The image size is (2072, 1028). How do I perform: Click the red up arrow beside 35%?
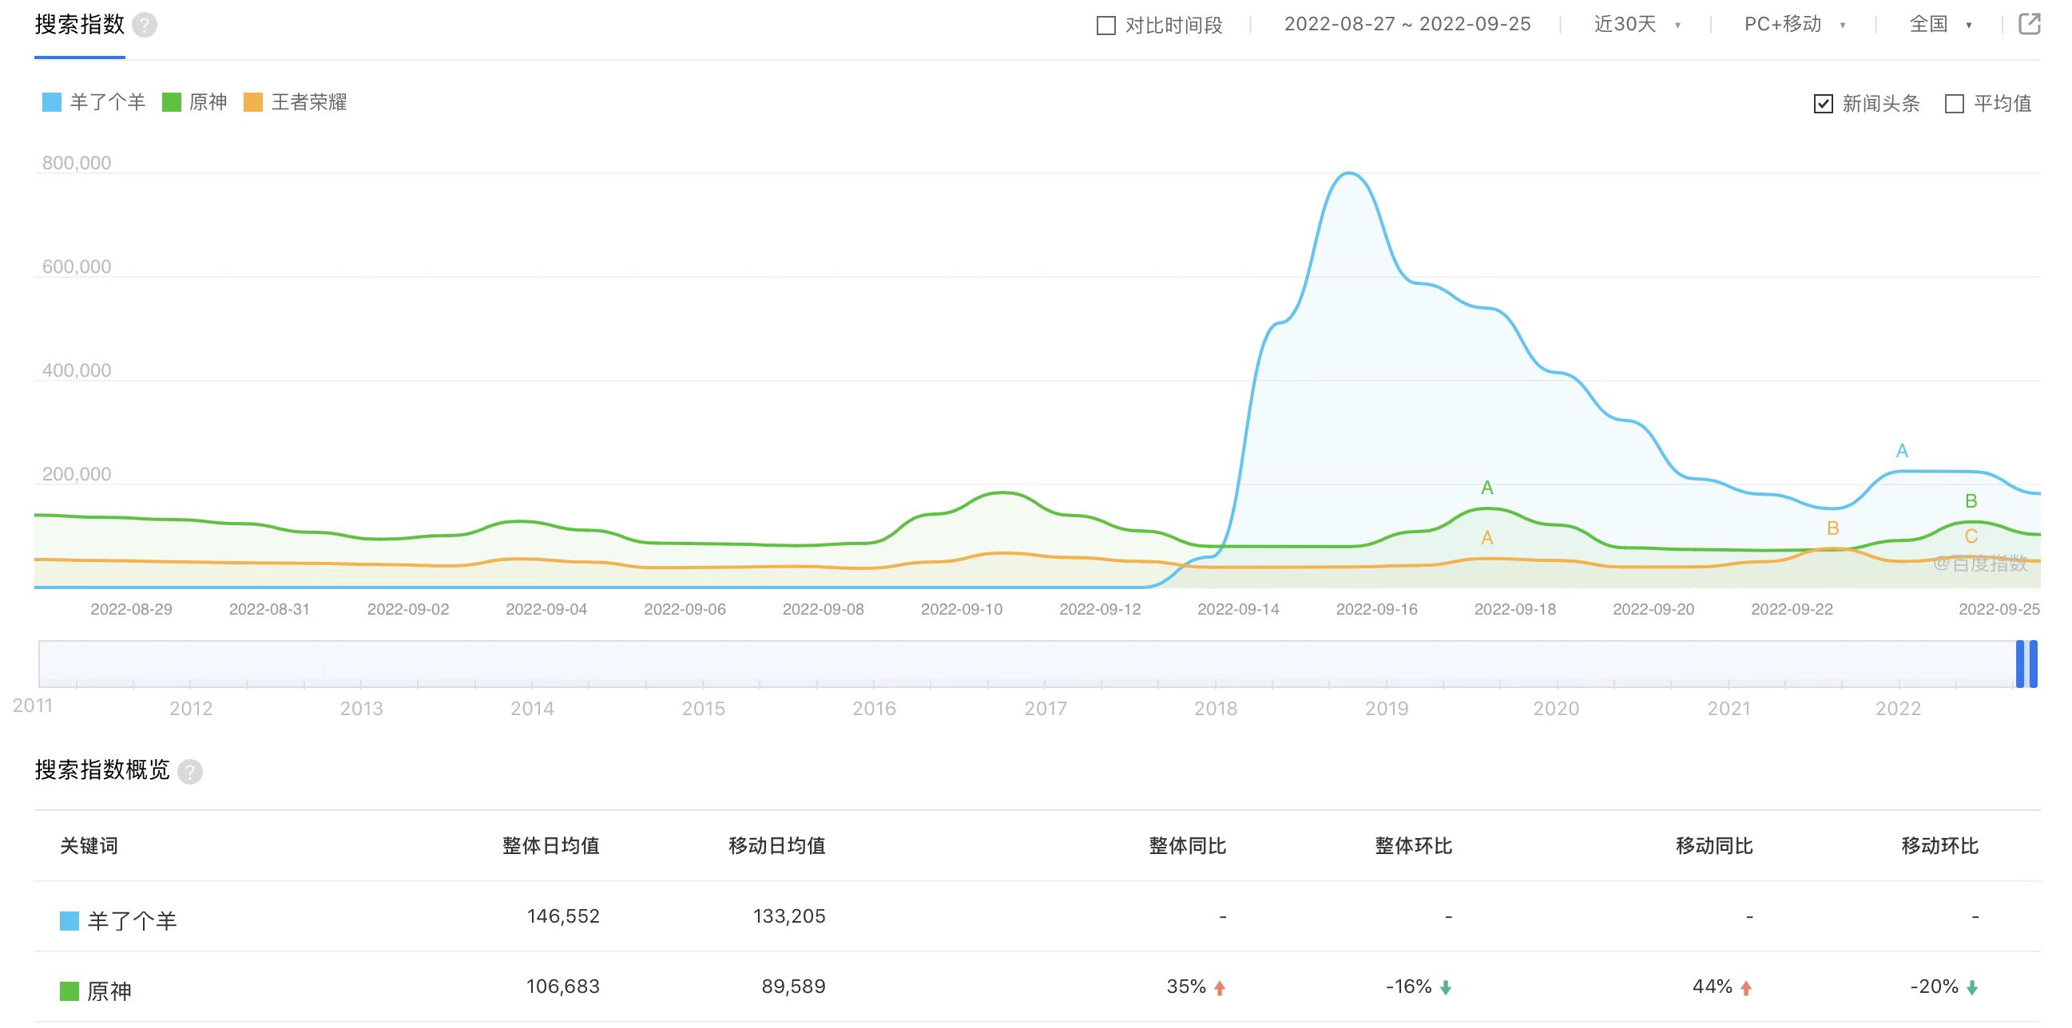[1220, 988]
